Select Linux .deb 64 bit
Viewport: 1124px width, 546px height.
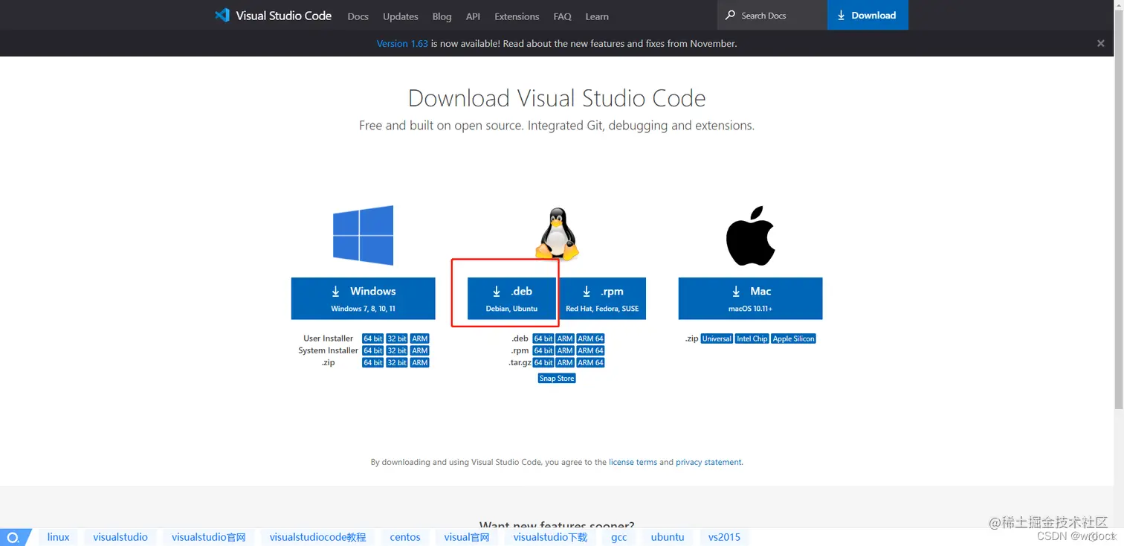(x=543, y=338)
